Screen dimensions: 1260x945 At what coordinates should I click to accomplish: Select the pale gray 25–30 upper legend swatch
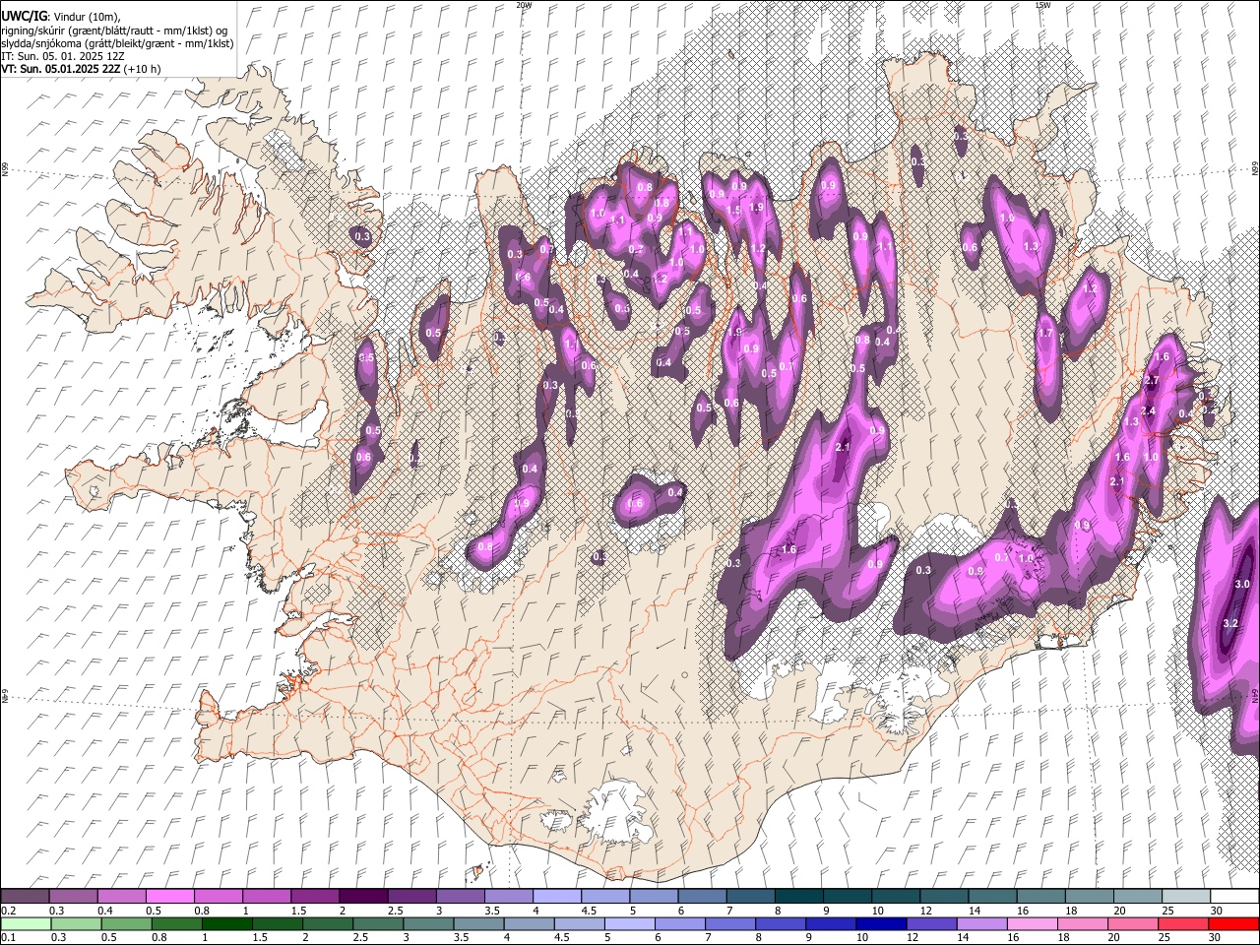pos(1186,896)
